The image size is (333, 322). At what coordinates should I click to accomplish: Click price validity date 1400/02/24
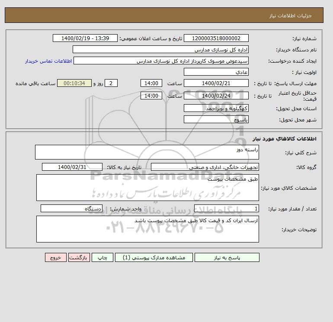coord(216,96)
